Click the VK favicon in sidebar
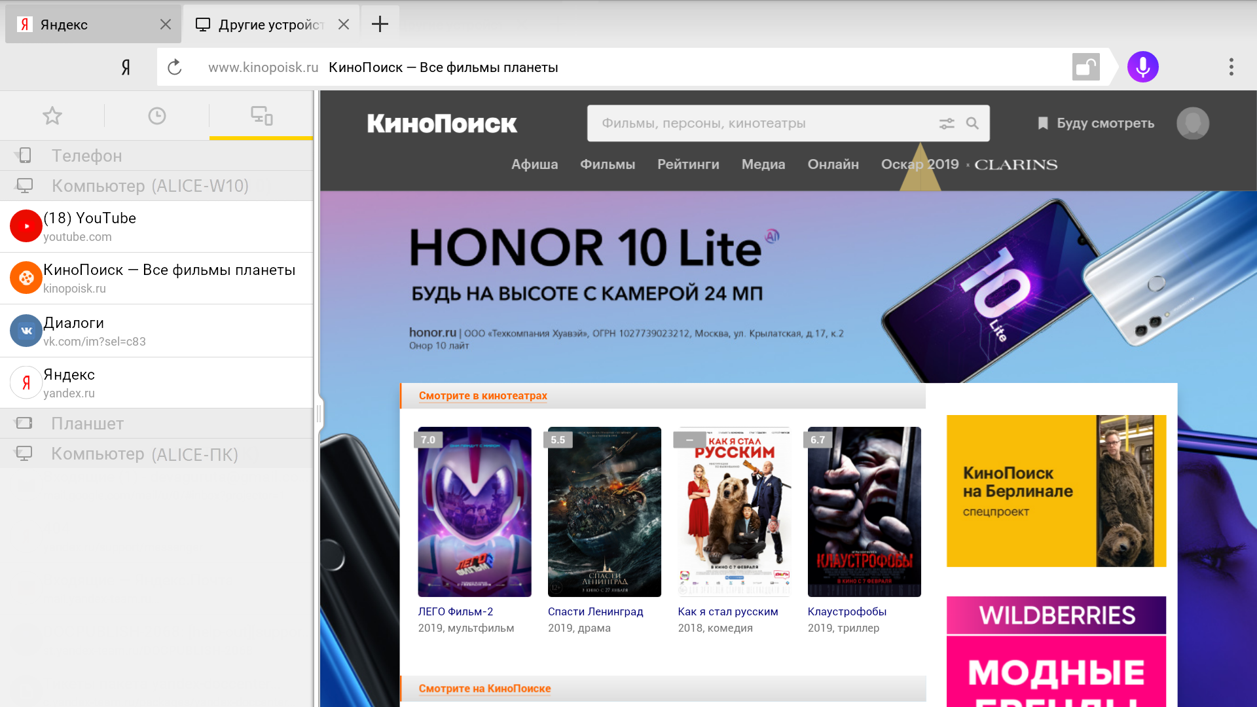This screenshot has height=707, width=1257. tap(26, 331)
